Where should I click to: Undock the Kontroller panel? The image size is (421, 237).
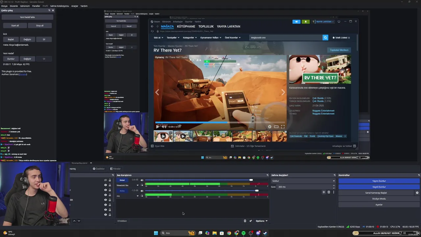pos(419,175)
